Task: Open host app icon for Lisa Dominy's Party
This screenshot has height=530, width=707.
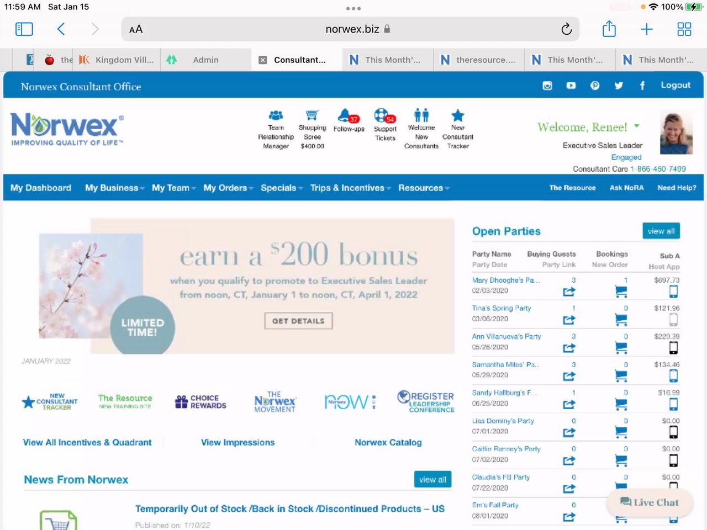Action: pos(673,432)
